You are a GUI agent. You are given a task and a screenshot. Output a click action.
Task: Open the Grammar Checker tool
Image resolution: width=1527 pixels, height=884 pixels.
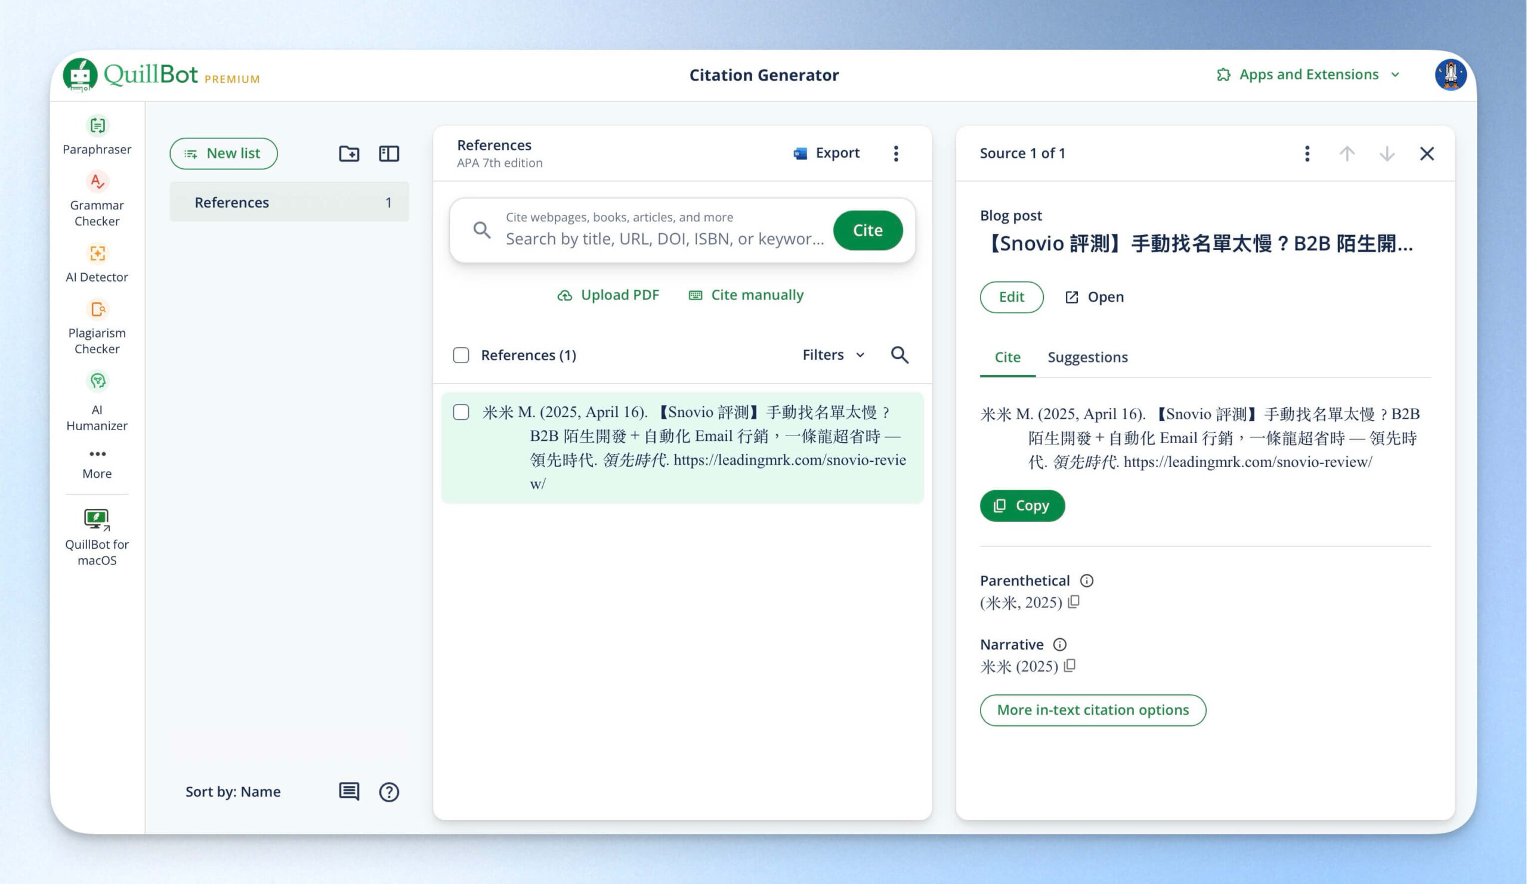97,199
